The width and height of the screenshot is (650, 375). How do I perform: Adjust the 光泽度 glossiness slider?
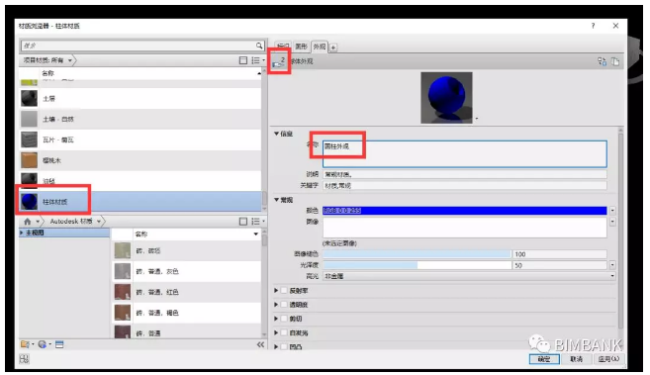point(417,265)
